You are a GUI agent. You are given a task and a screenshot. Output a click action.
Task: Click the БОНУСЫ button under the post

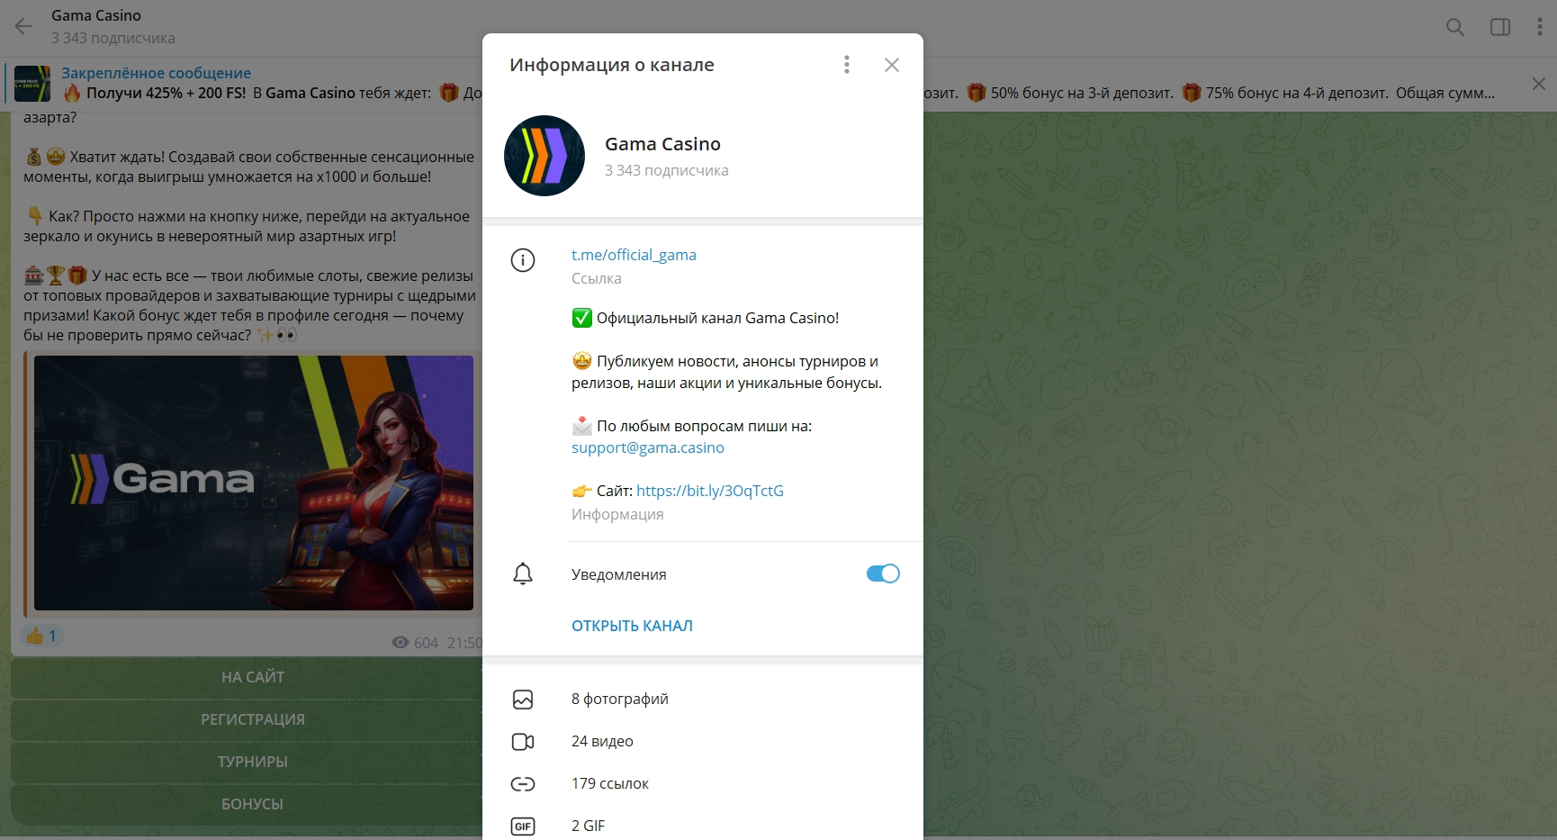click(x=253, y=804)
